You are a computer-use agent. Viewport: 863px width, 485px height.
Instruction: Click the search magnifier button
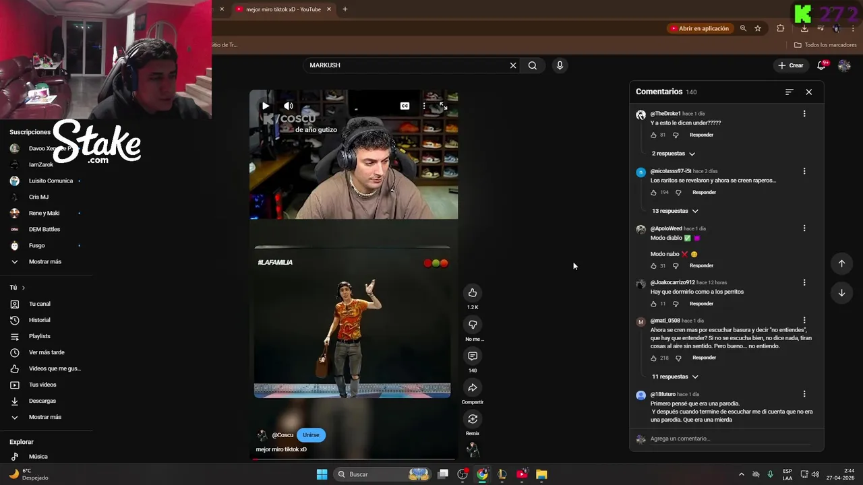pos(533,65)
